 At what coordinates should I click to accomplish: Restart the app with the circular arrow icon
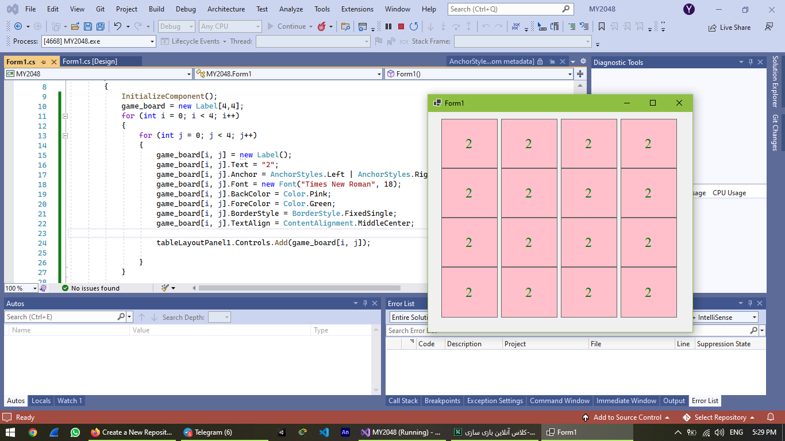414,26
